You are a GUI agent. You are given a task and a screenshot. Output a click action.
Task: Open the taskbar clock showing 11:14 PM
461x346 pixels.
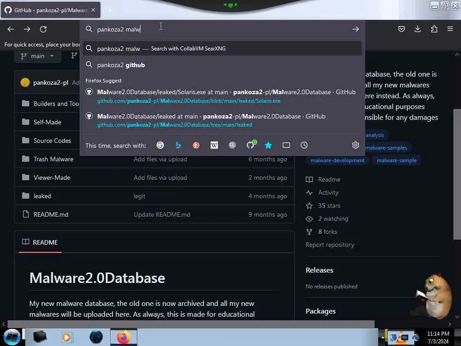tap(438, 337)
